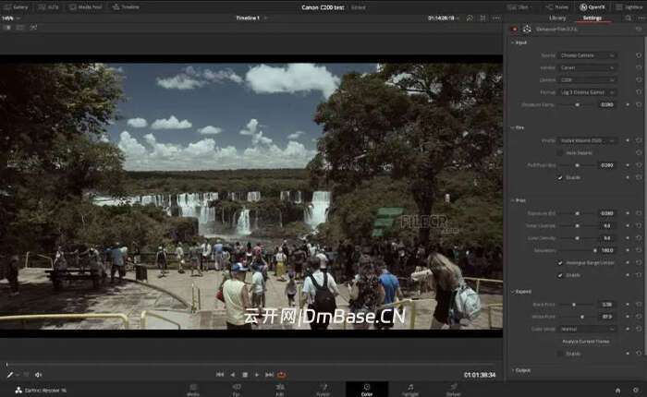
Task: Toggle the Print section Enable checkbox
Action: (x=560, y=275)
